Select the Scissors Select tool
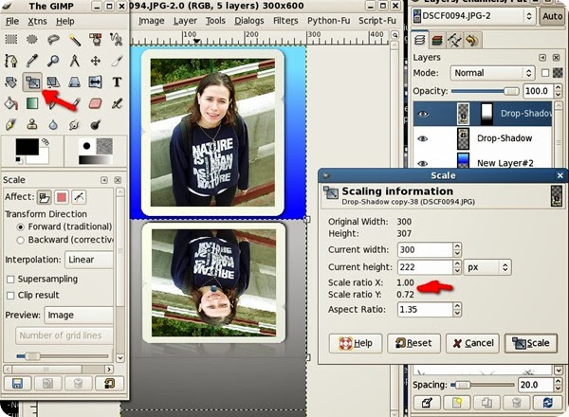Screen dimensions: 569x417 (x=116, y=39)
